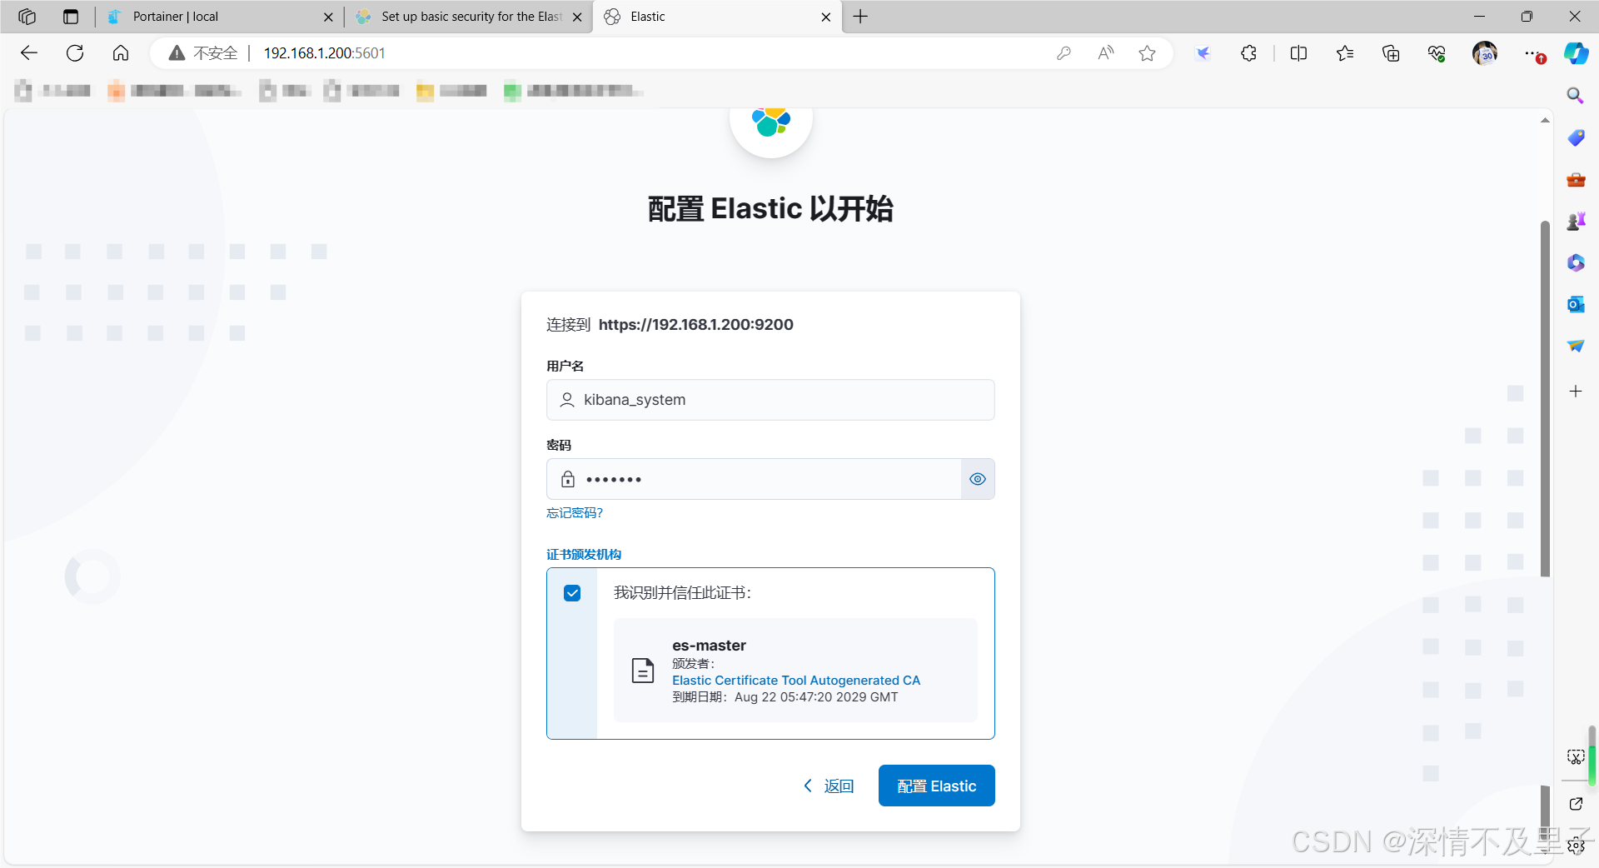Viewport: 1599px width, 868px height.
Task: Open saved passwords key icon
Action: click(x=1064, y=53)
